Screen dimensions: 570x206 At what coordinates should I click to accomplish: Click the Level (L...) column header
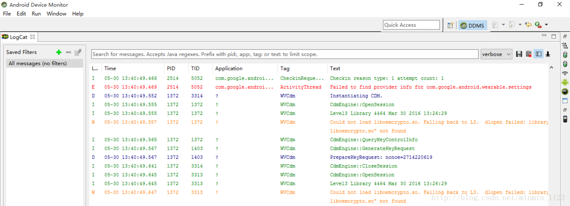[x=96, y=69]
